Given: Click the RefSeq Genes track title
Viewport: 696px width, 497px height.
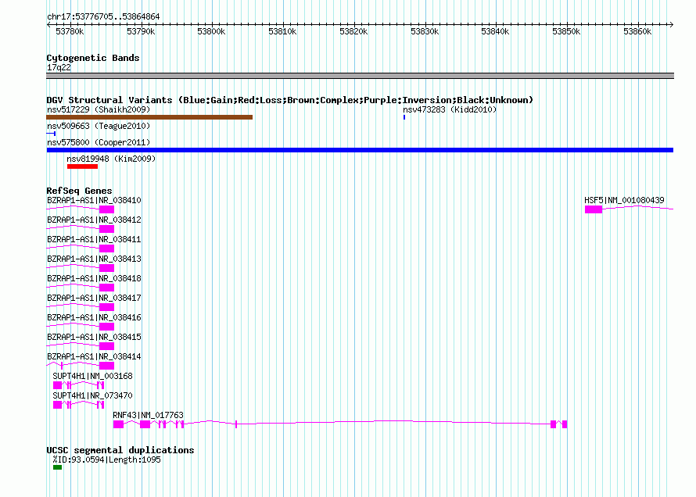Looking at the screenshot, I should (79, 191).
